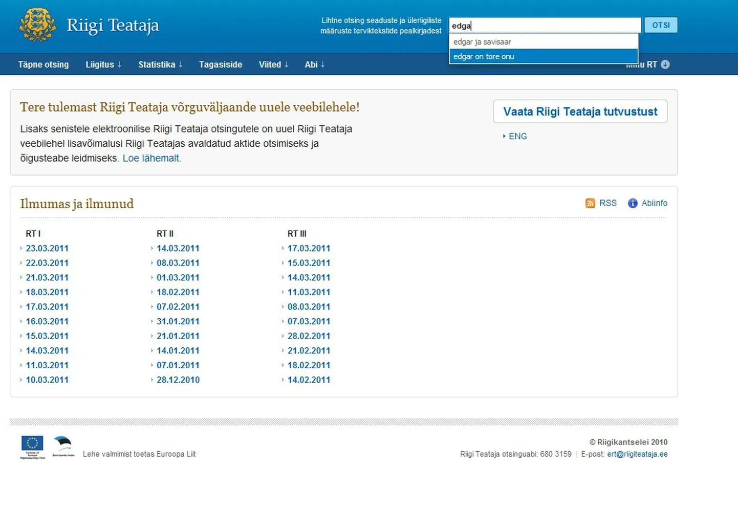
Task: Open RT III issue 14.03.2011
Action: tap(309, 277)
